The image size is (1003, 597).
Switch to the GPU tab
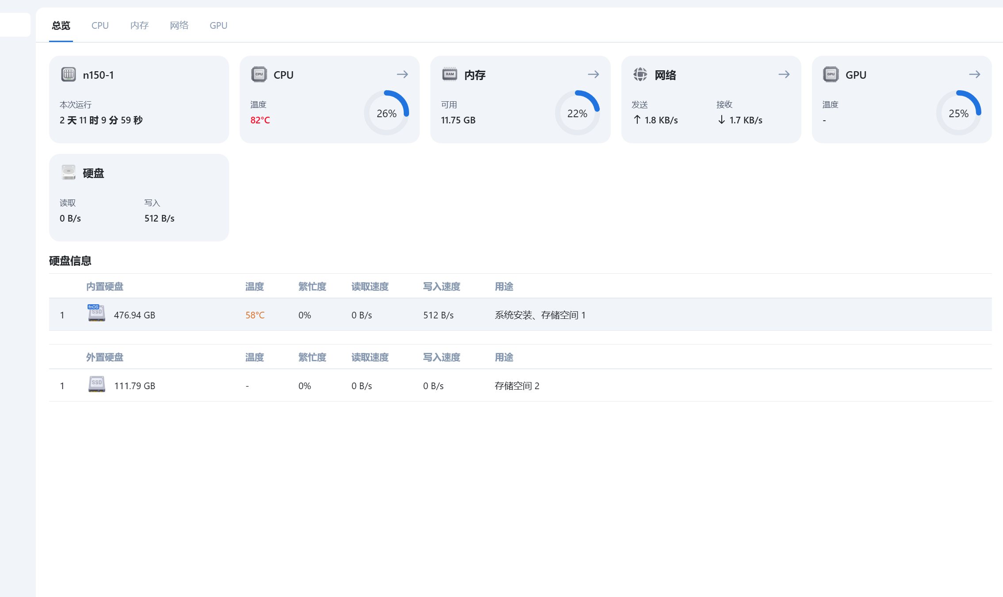pos(218,25)
